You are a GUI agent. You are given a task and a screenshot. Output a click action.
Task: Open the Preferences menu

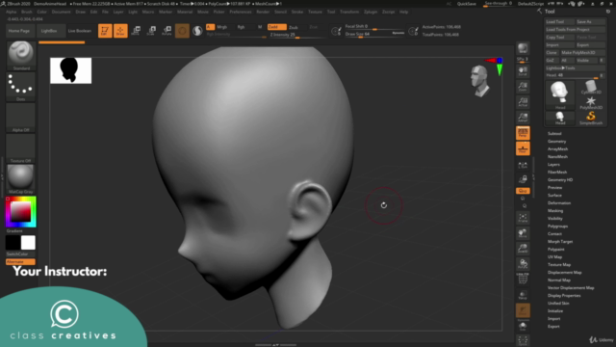(241, 12)
